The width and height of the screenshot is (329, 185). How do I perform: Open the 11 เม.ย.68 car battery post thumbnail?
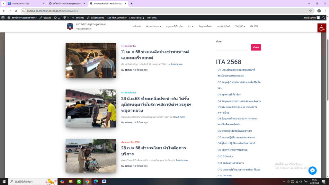(x=91, y=60)
